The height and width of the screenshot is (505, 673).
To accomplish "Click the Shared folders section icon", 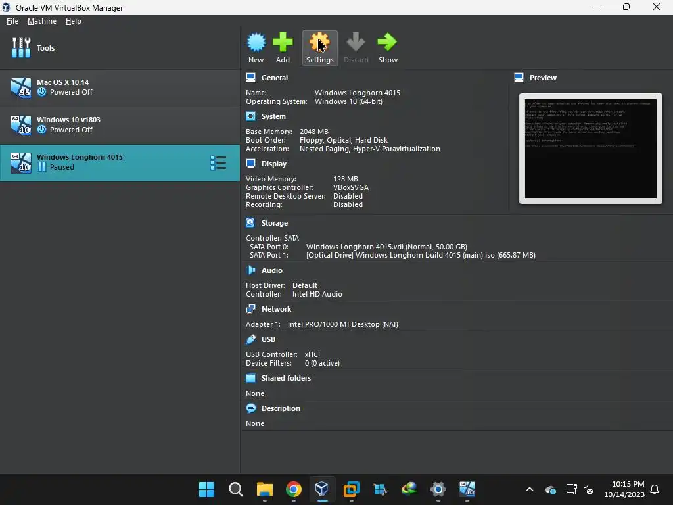I will pyautogui.click(x=250, y=378).
